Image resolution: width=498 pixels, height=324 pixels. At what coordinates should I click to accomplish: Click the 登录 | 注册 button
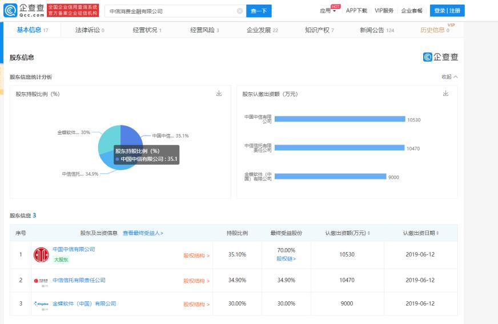(x=447, y=10)
